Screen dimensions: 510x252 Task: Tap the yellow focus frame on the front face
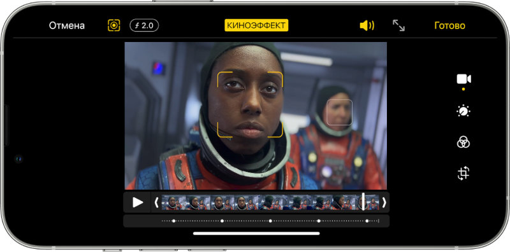coord(250,104)
